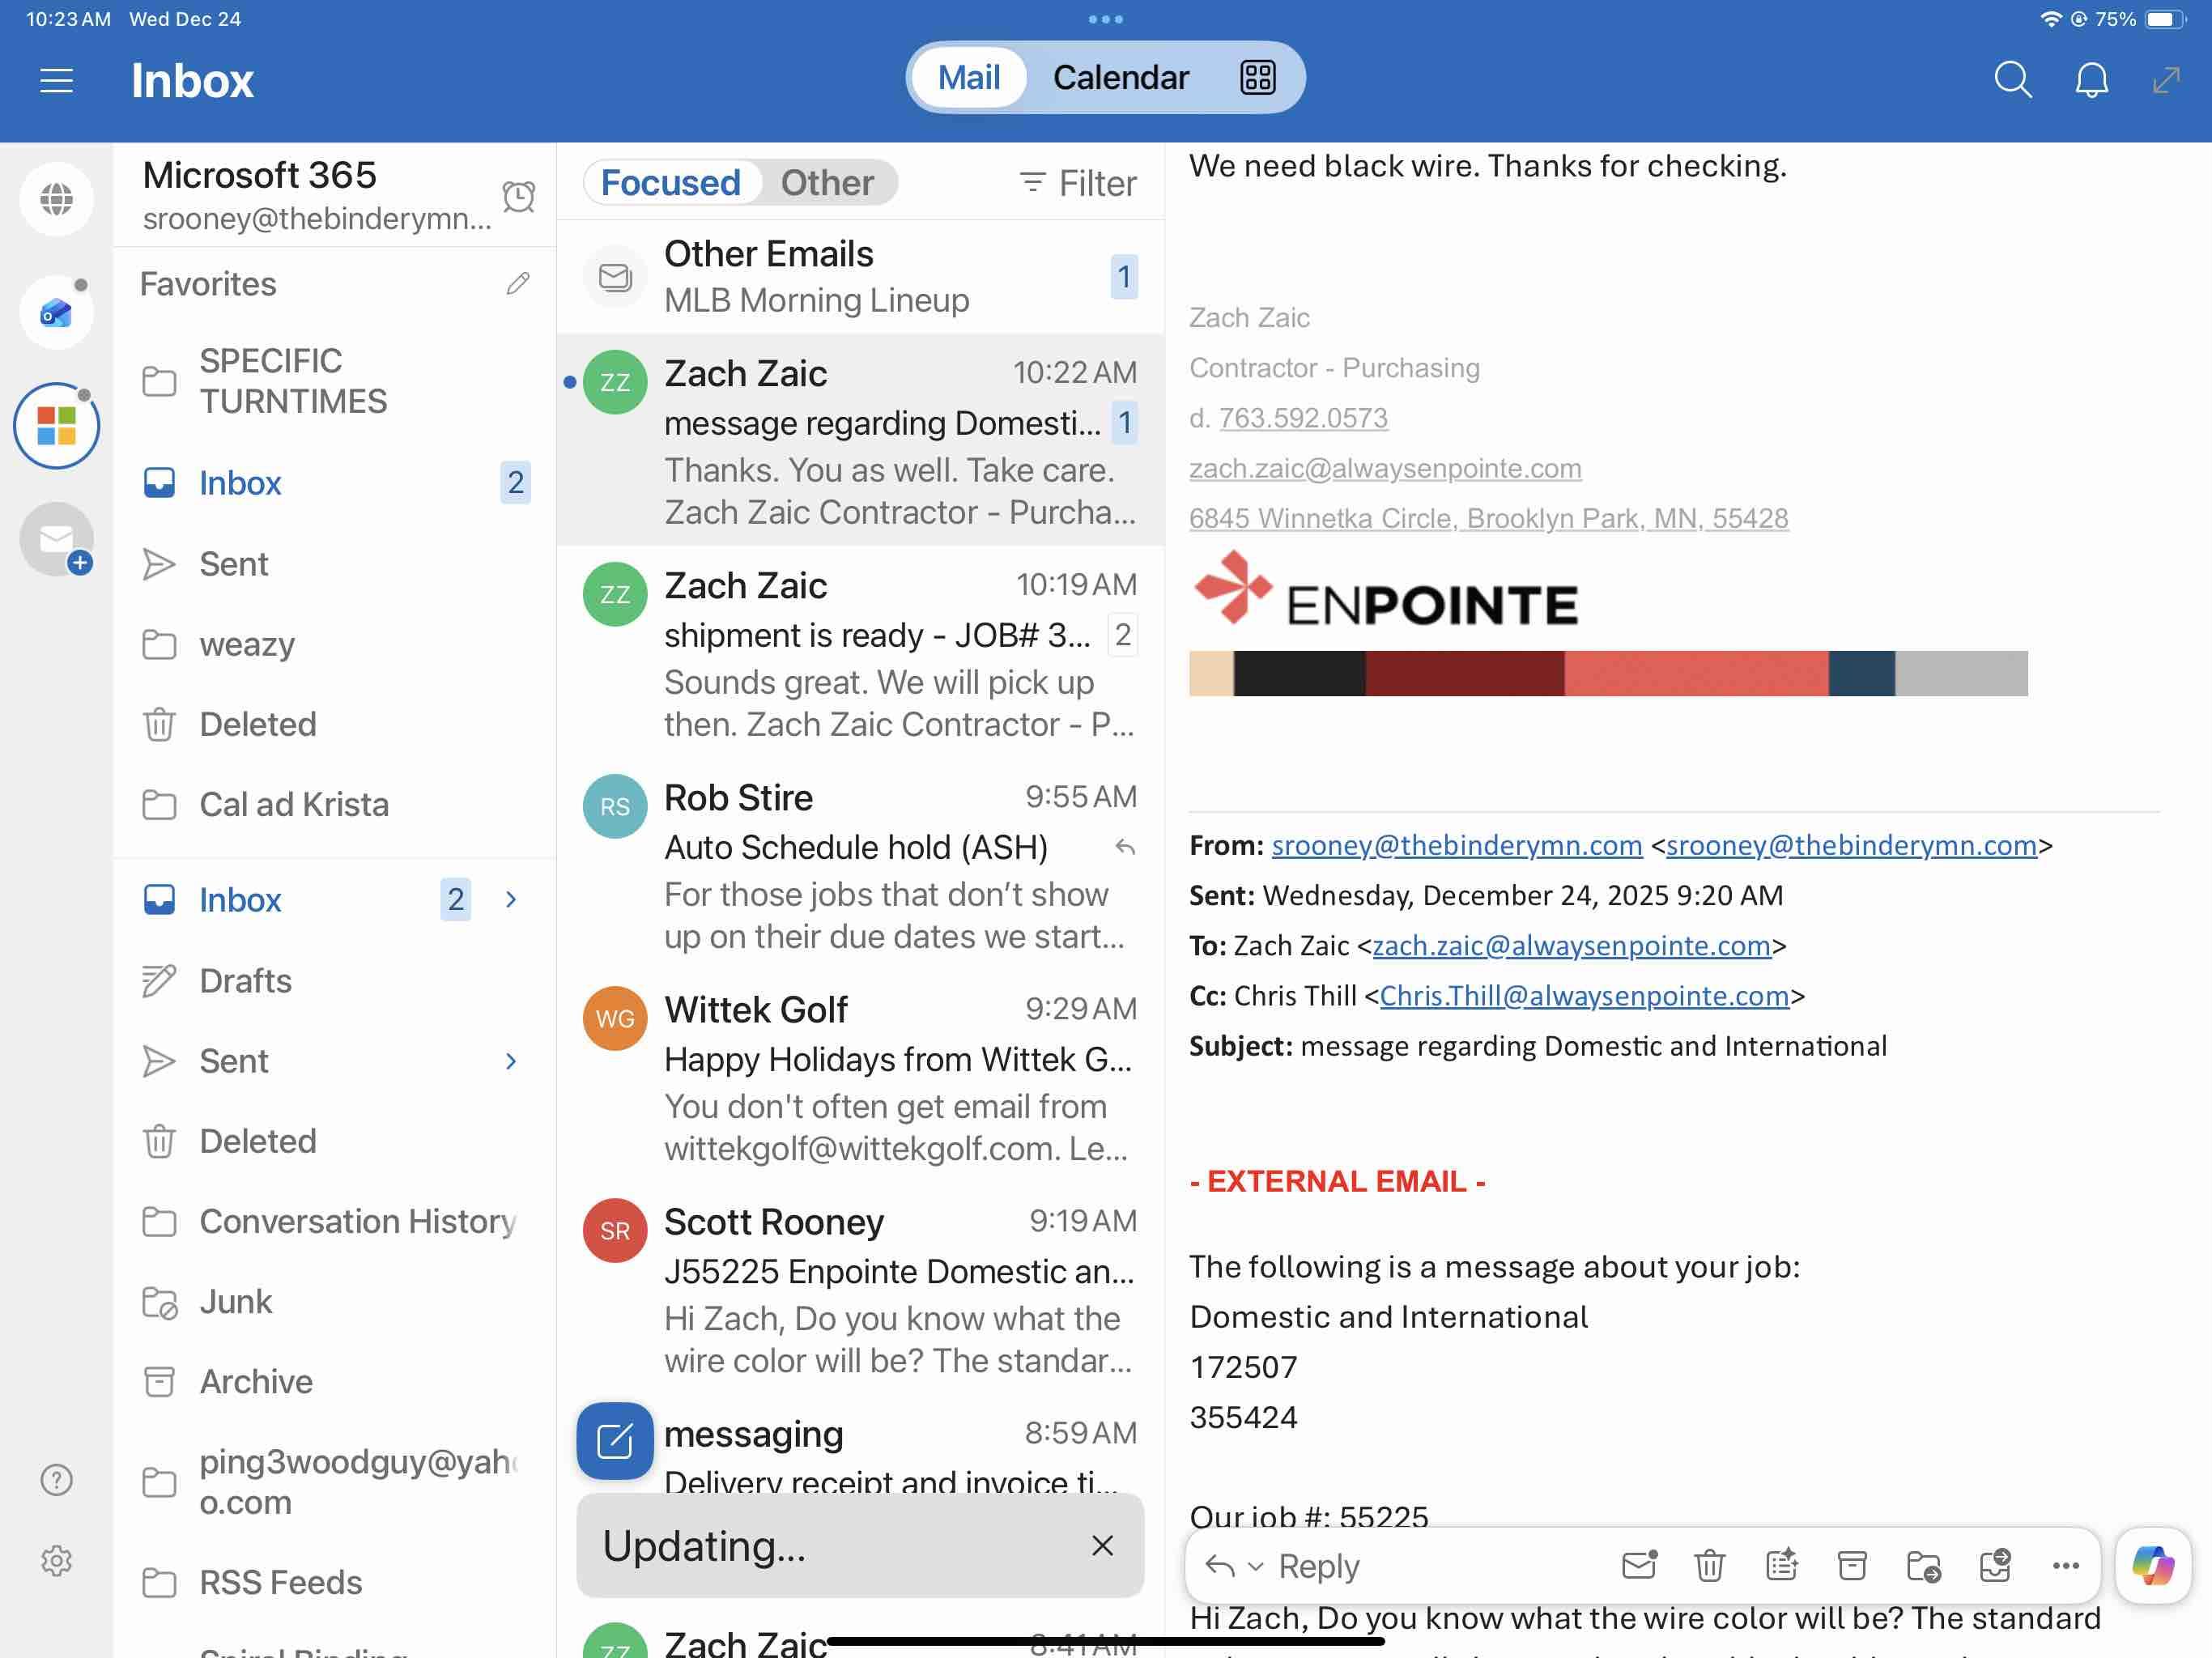This screenshot has width=2212, height=1658.
Task: Switch to Calendar view
Action: [1120, 78]
